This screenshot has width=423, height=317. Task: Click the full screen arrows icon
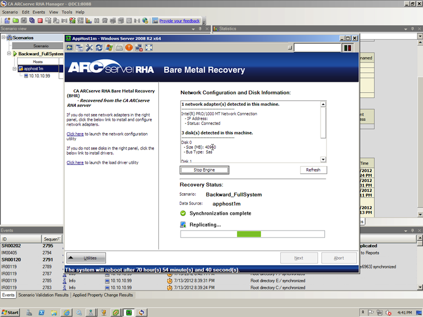pyautogui.click(x=149, y=48)
